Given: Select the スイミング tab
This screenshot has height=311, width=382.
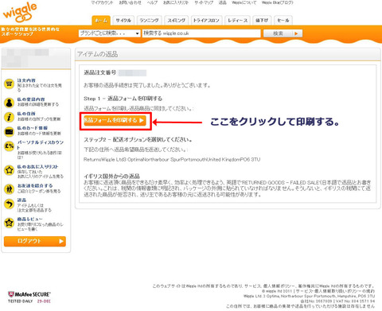Looking at the screenshot, I should [176, 21].
